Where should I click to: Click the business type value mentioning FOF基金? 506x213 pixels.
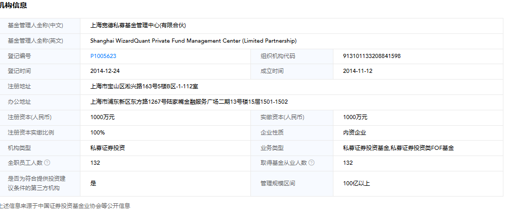[398, 148]
